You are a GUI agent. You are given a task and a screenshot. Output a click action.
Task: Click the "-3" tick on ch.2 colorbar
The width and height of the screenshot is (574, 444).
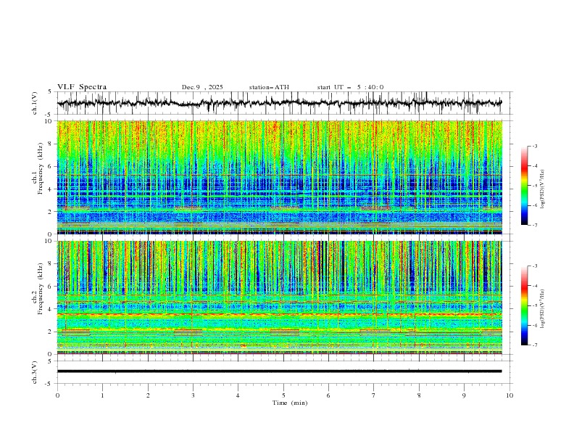pos(534,266)
